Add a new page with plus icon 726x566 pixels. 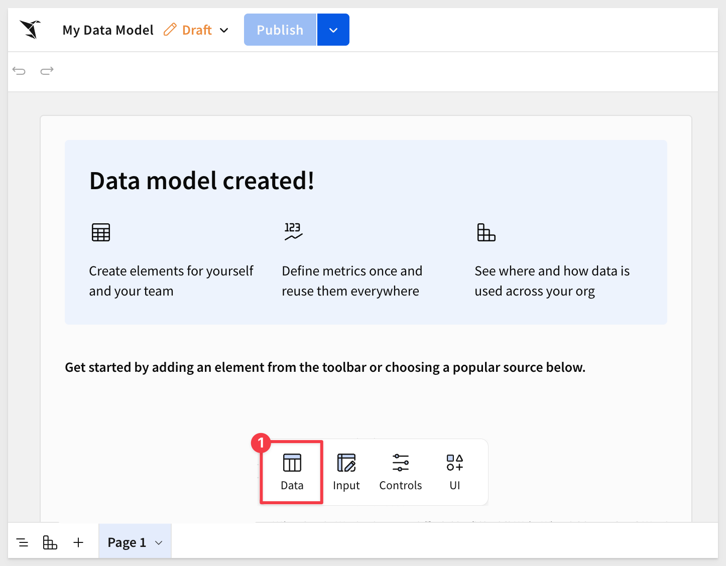click(x=78, y=542)
